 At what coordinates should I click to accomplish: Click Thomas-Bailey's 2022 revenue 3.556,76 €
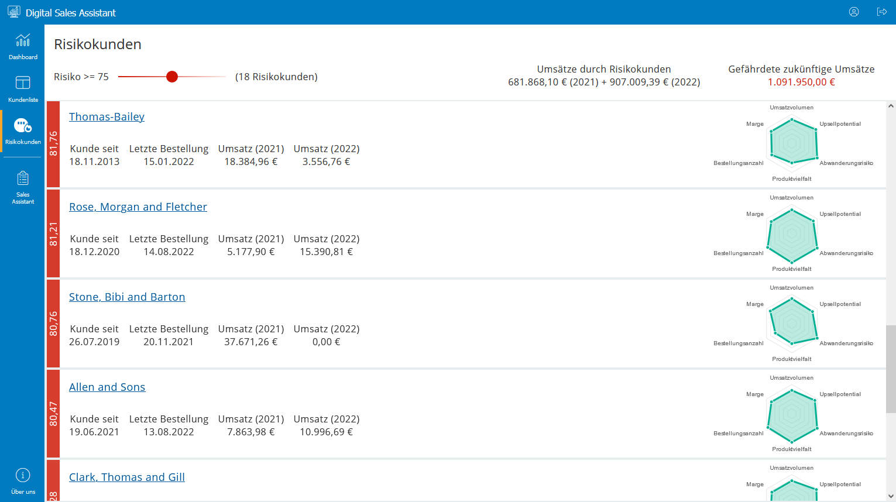[327, 161]
